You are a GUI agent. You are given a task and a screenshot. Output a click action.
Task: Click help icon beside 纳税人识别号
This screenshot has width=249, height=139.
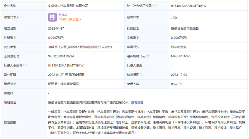click(x=25, y=65)
